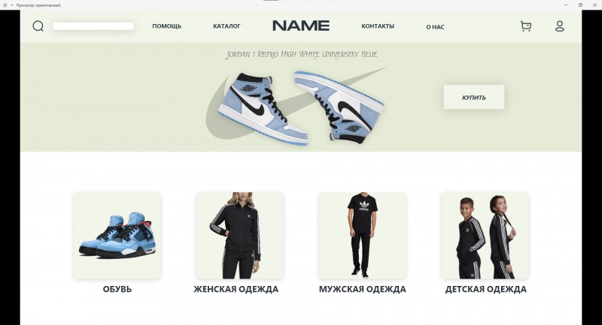Viewport: 602px width, 325px height.
Task: Click the ЖЕНСКАЯ ОДЕЖДА label
Action: tap(236, 289)
